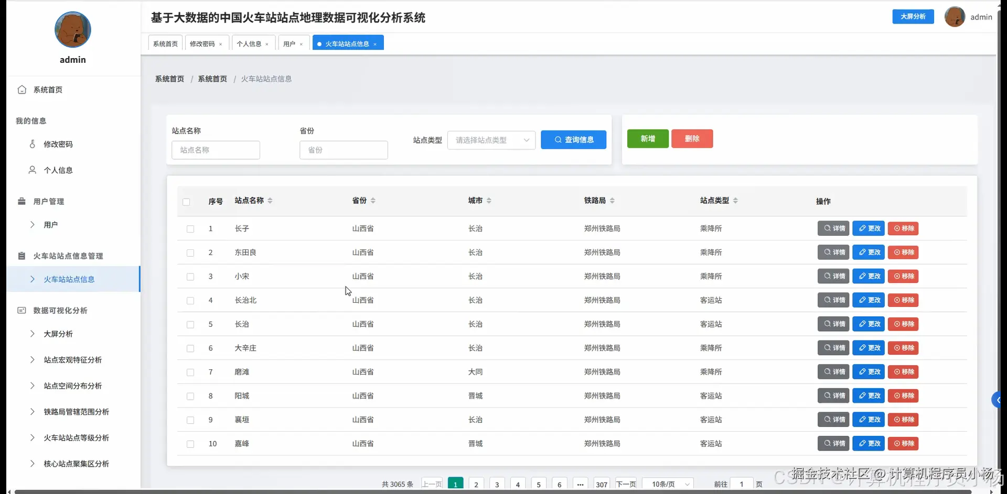View 详情 for station 长治北
Viewport: 1007px width, 494px height.
(x=833, y=300)
